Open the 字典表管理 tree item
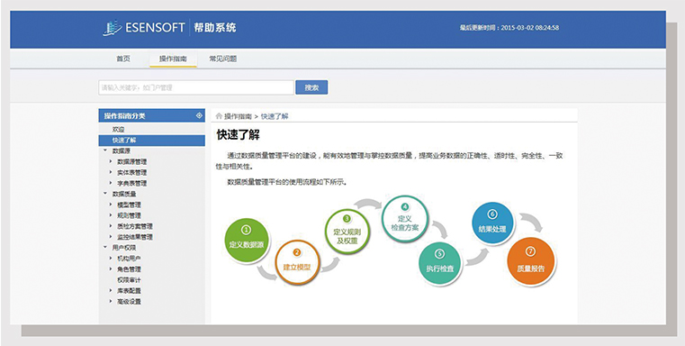This screenshot has height=346, width=685. tap(132, 183)
